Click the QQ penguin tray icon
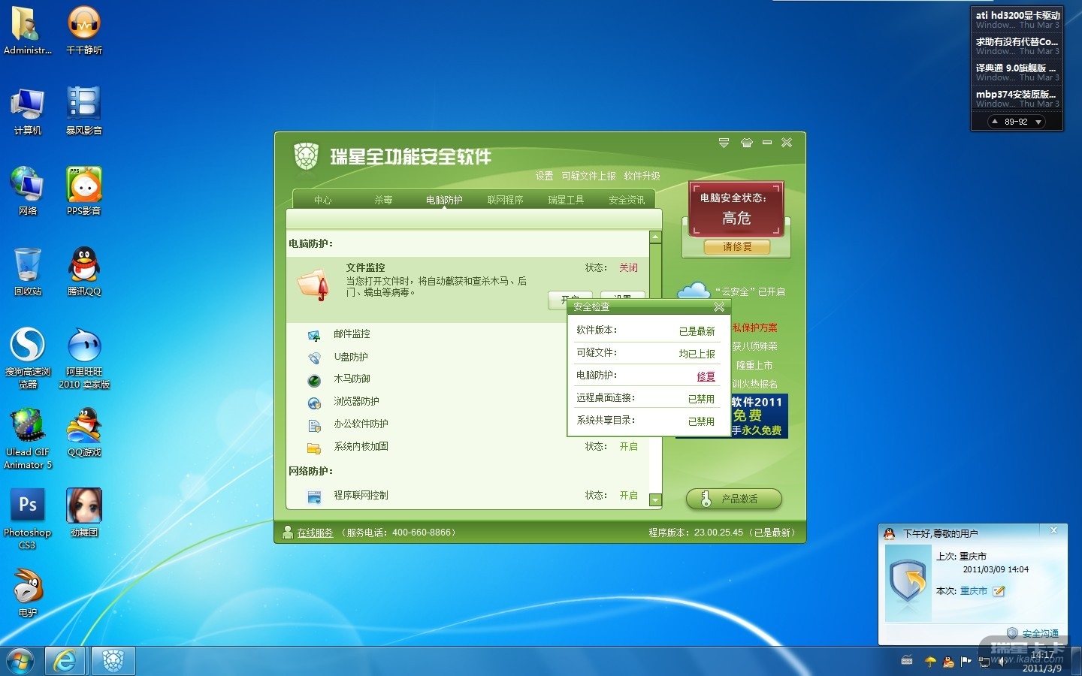This screenshot has width=1082, height=676. 948,662
